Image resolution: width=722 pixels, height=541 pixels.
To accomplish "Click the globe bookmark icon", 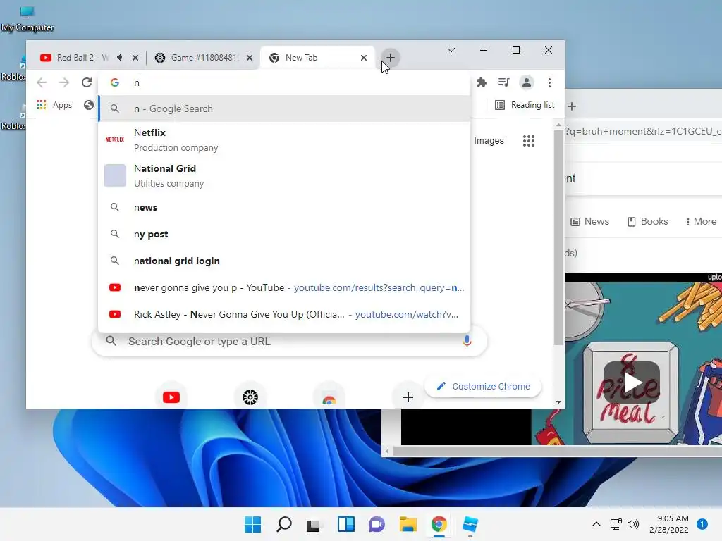I will coord(89,105).
